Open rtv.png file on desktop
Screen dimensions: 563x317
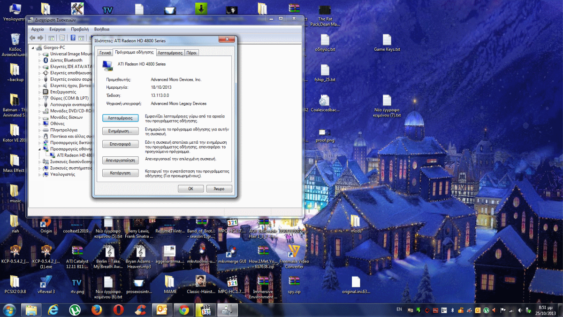click(x=77, y=285)
